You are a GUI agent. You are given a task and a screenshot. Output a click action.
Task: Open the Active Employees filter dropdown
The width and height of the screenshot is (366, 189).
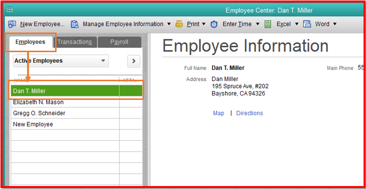click(x=61, y=61)
